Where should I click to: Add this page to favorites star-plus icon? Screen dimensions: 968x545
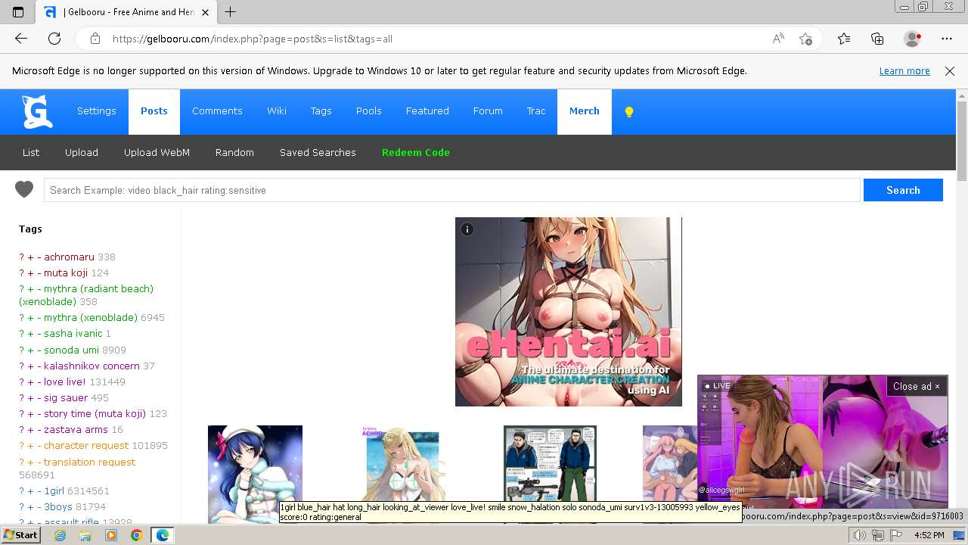click(805, 39)
